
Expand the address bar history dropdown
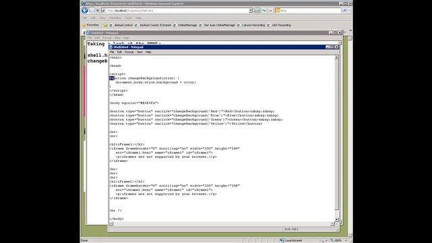250,11
